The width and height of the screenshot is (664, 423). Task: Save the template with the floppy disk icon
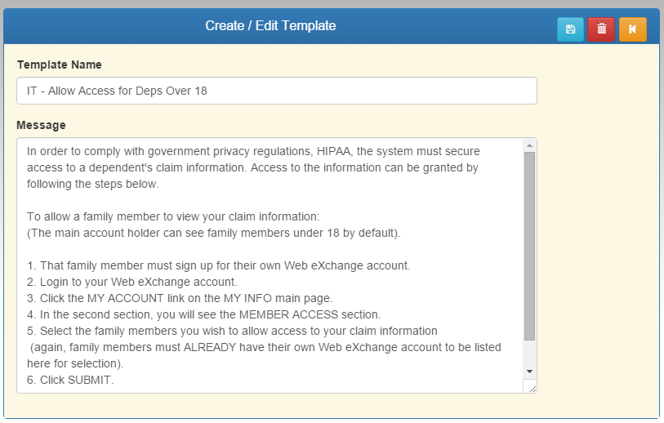[570, 29]
